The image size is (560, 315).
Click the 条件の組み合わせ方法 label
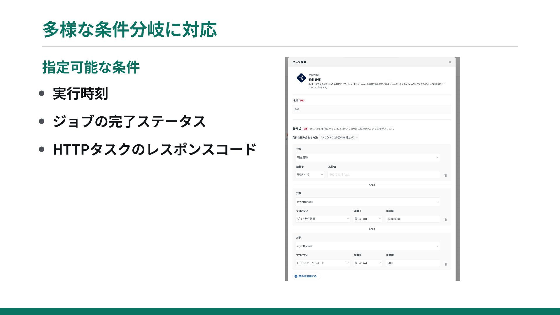click(x=305, y=138)
